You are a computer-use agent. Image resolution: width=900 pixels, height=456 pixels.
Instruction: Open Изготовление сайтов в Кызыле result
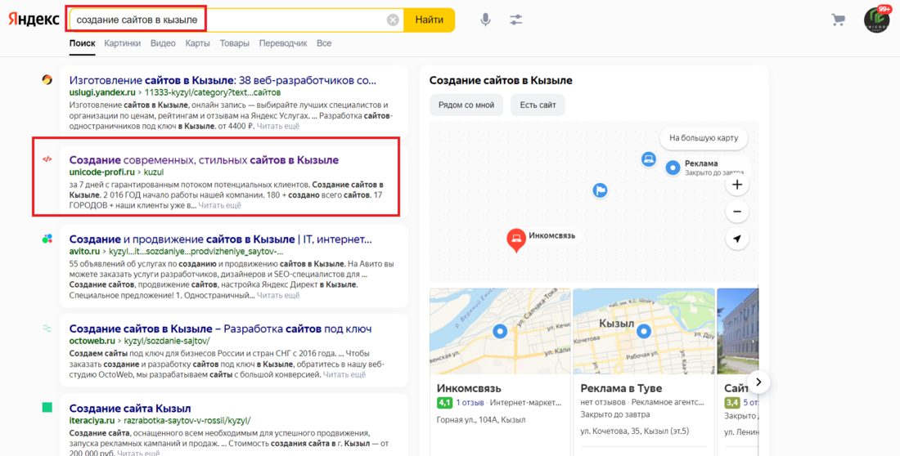(223, 80)
